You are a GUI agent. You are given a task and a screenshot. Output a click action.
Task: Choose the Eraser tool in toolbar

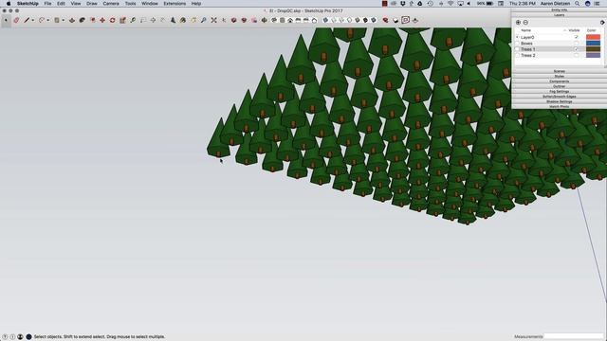coord(16,20)
